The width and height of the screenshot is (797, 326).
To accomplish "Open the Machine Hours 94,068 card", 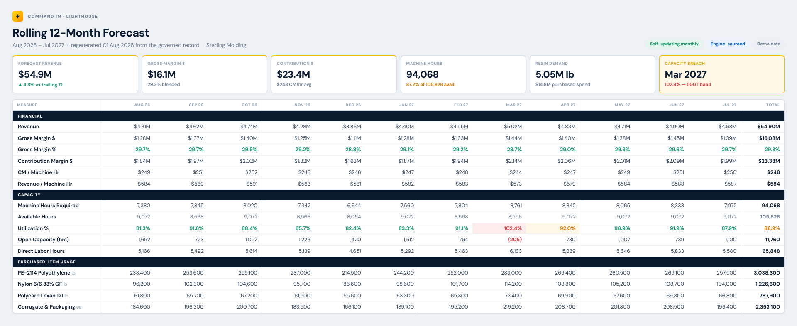I will coord(463,74).
